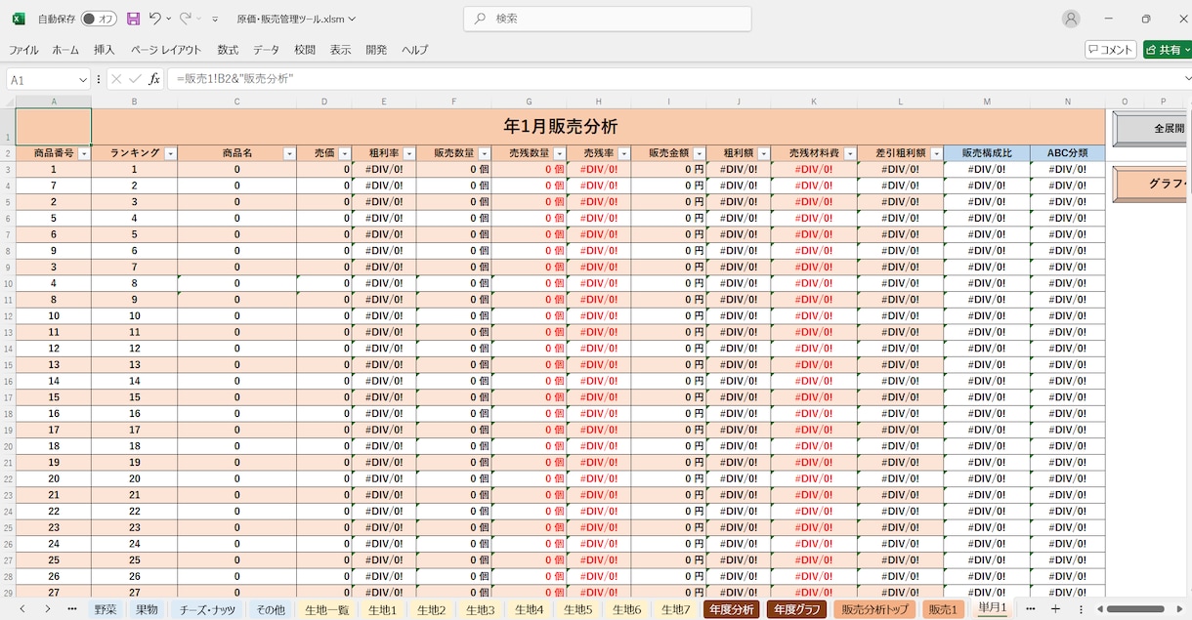The height and width of the screenshot is (620, 1192).
Task: Toggle the 自動保存 AutoSave switch
Action: click(99, 19)
